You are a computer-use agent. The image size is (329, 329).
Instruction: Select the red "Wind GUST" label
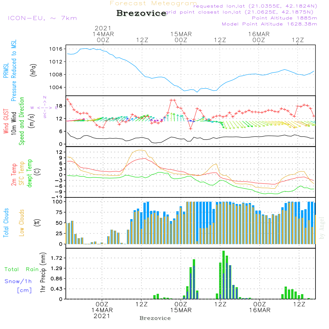coord(6,121)
